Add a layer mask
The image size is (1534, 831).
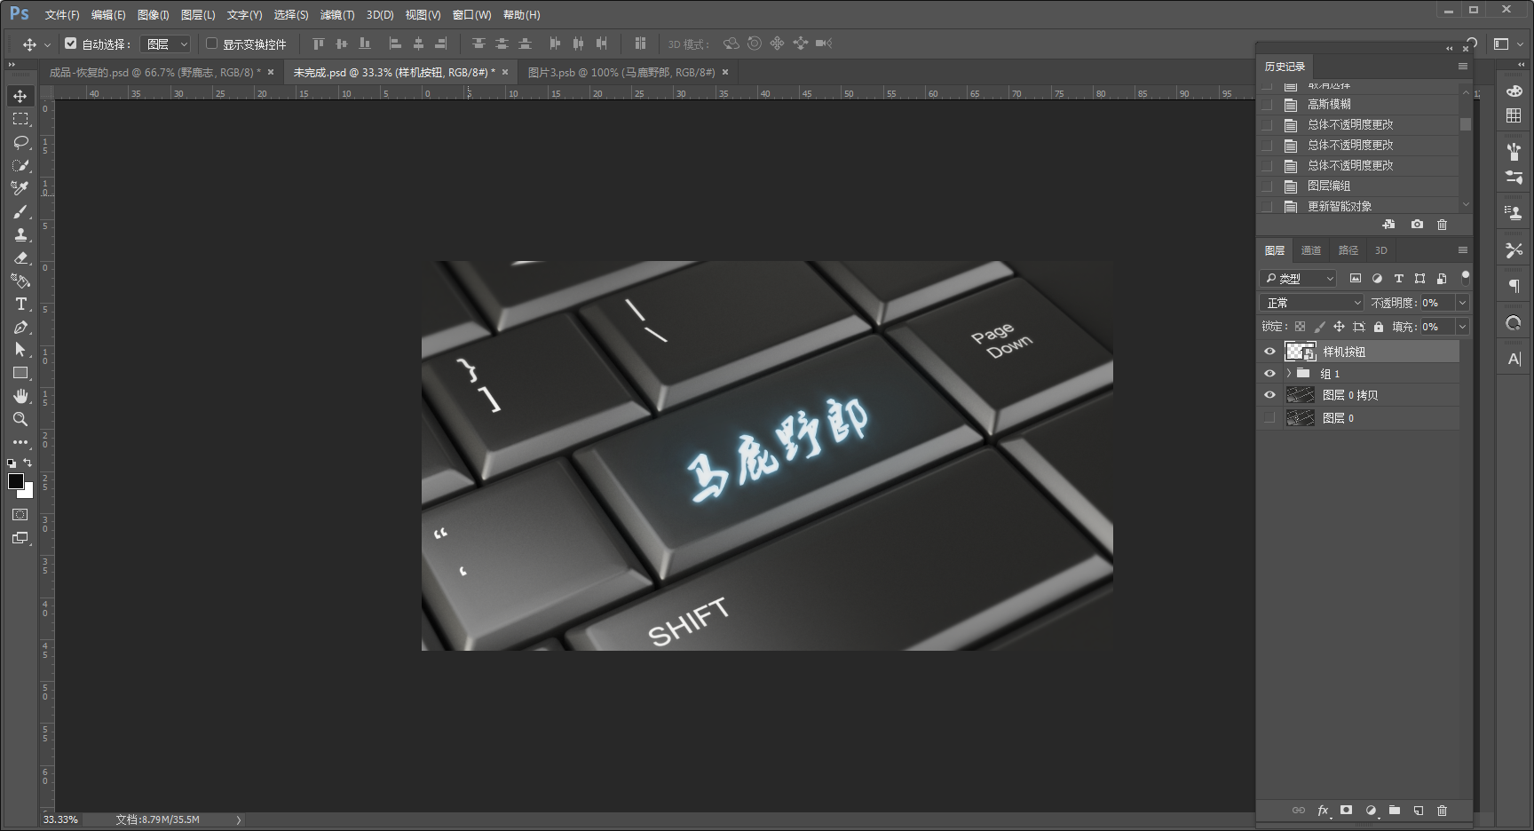[1347, 810]
